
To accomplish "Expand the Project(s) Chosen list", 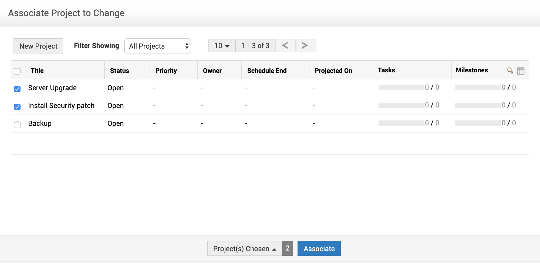I will point(244,248).
